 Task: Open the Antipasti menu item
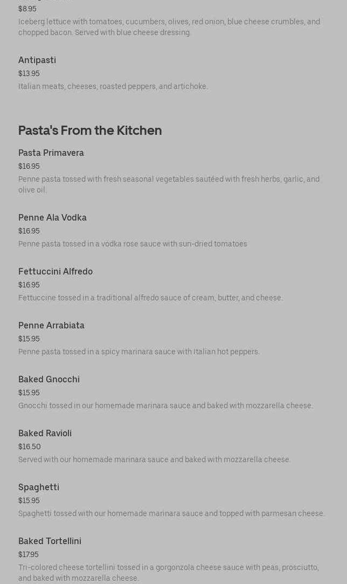pyautogui.click(x=37, y=60)
